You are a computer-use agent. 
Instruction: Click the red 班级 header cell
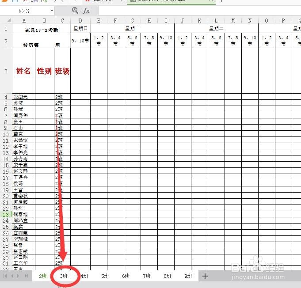click(62, 71)
